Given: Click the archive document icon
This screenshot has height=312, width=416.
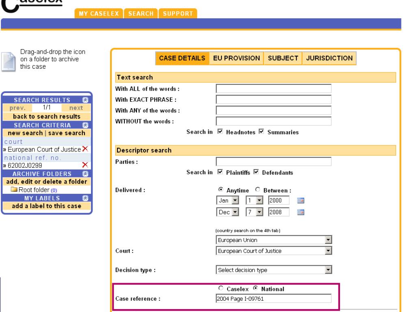Looking at the screenshot, I should pos(9,62).
